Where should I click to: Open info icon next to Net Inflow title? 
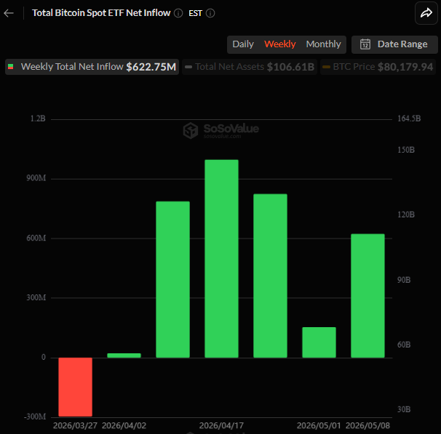(x=178, y=13)
